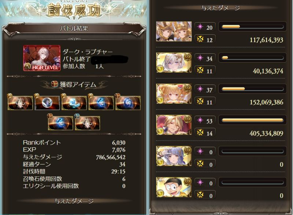Click the 与えたダメージ heading above the portraits
The width and height of the screenshot is (293, 215).
(x=221, y=8)
